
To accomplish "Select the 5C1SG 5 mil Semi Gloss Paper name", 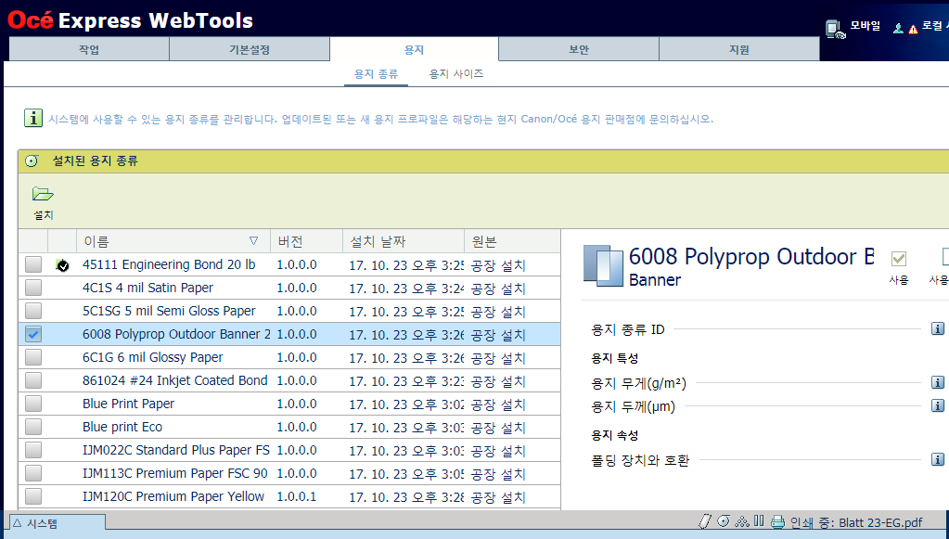I will pos(169,311).
